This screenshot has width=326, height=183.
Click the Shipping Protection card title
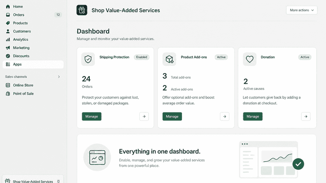(x=114, y=57)
